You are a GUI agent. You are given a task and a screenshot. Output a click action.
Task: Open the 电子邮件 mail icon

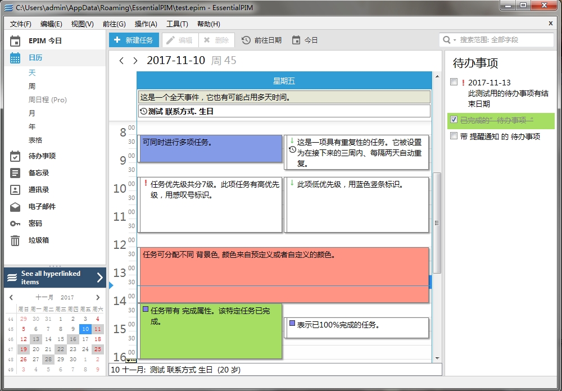(15, 207)
